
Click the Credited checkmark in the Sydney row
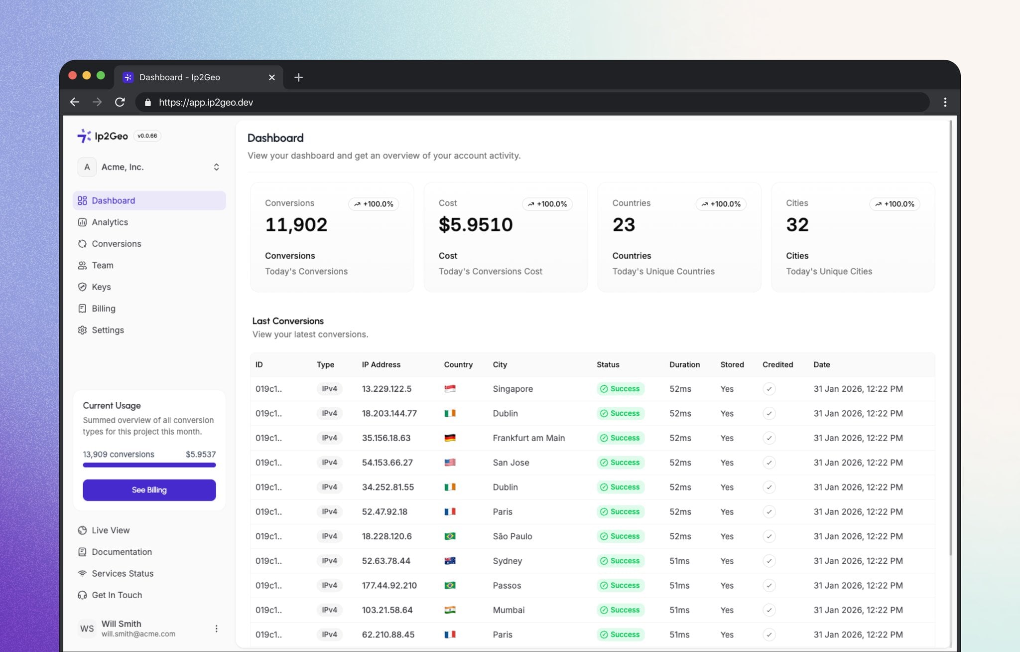coord(769,561)
